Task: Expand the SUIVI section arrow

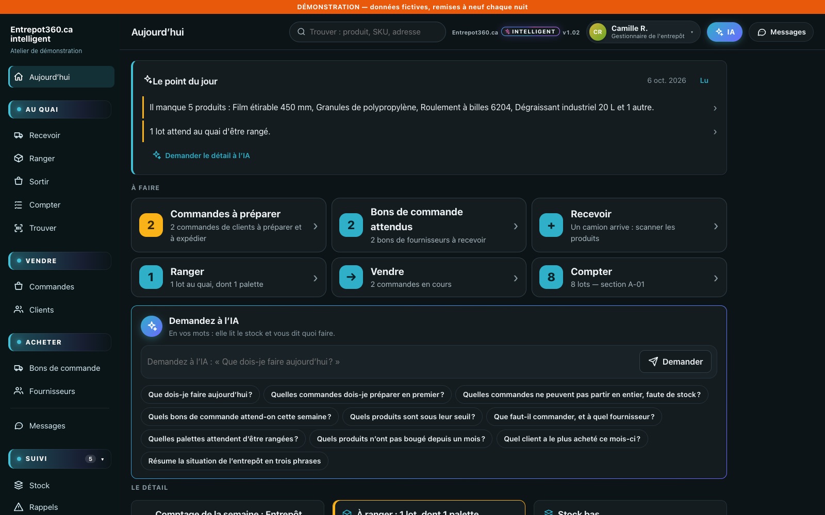Action: click(x=103, y=459)
